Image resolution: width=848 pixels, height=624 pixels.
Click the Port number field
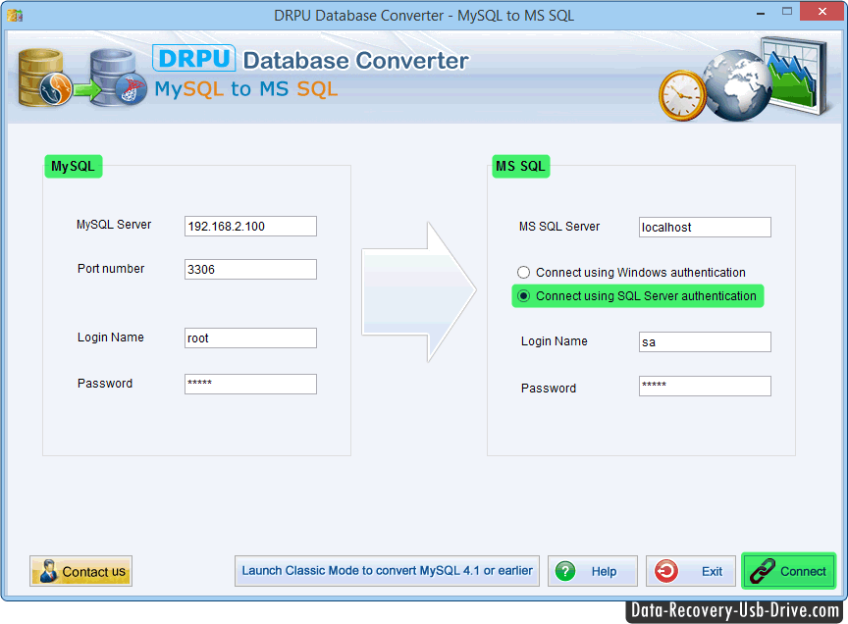pos(250,269)
